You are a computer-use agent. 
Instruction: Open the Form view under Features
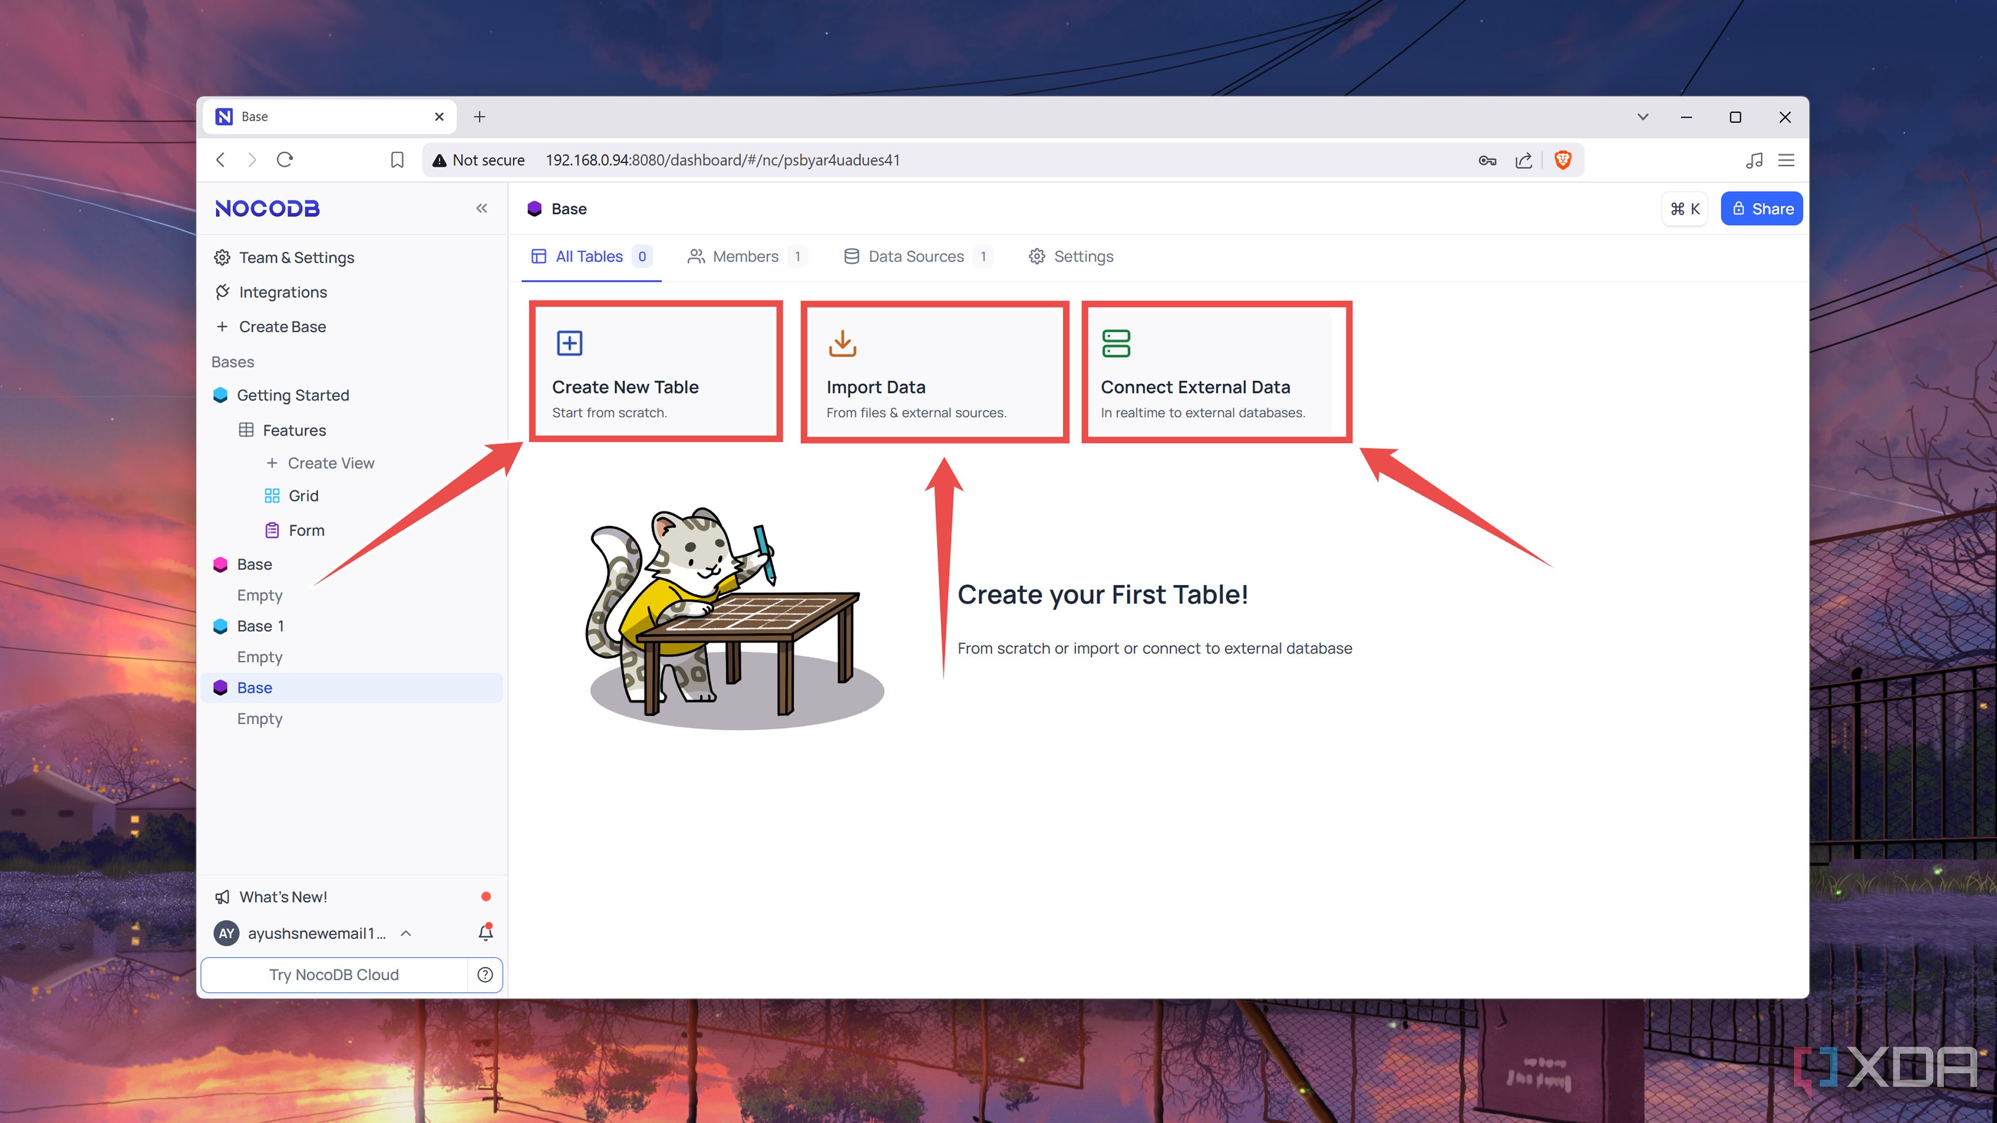click(x=308, y=530)
